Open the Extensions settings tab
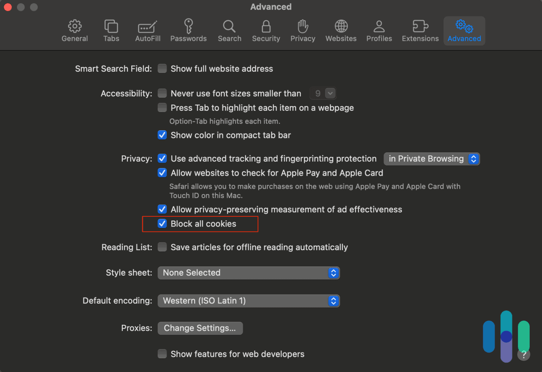Viewport: 542px width, 372px height. click(x=420, y=31)
